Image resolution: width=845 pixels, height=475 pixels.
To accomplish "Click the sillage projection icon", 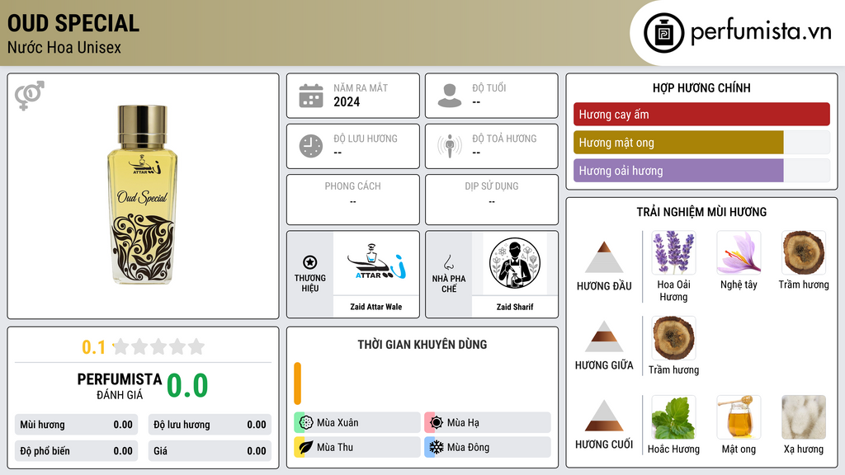I will coord(450,146).
